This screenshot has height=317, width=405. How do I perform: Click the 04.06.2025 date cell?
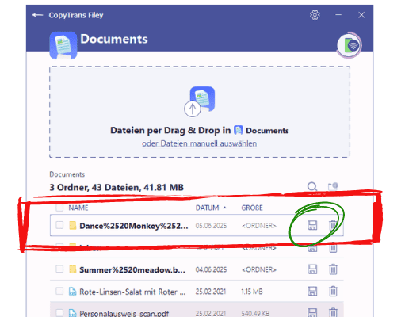point(211,269)
